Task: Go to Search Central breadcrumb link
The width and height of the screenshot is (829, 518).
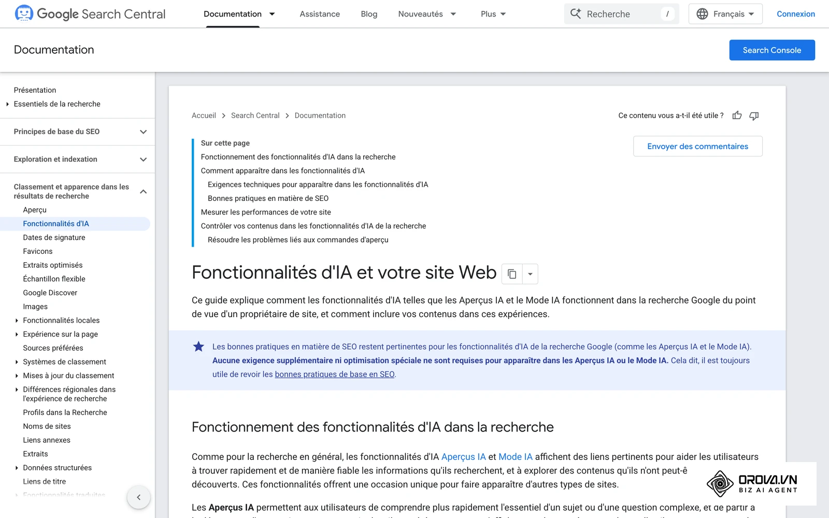Action: click(x=255, y=116)
